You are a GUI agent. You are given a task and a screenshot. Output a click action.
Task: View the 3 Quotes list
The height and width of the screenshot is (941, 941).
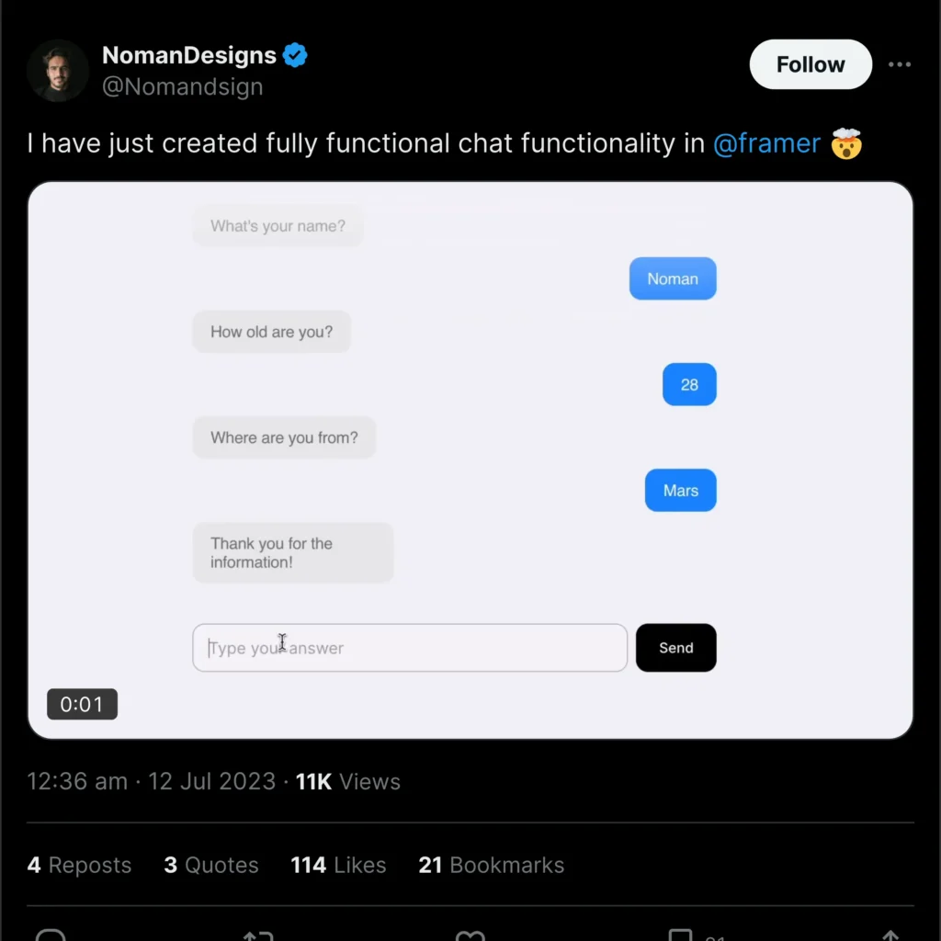click(211, 865)
